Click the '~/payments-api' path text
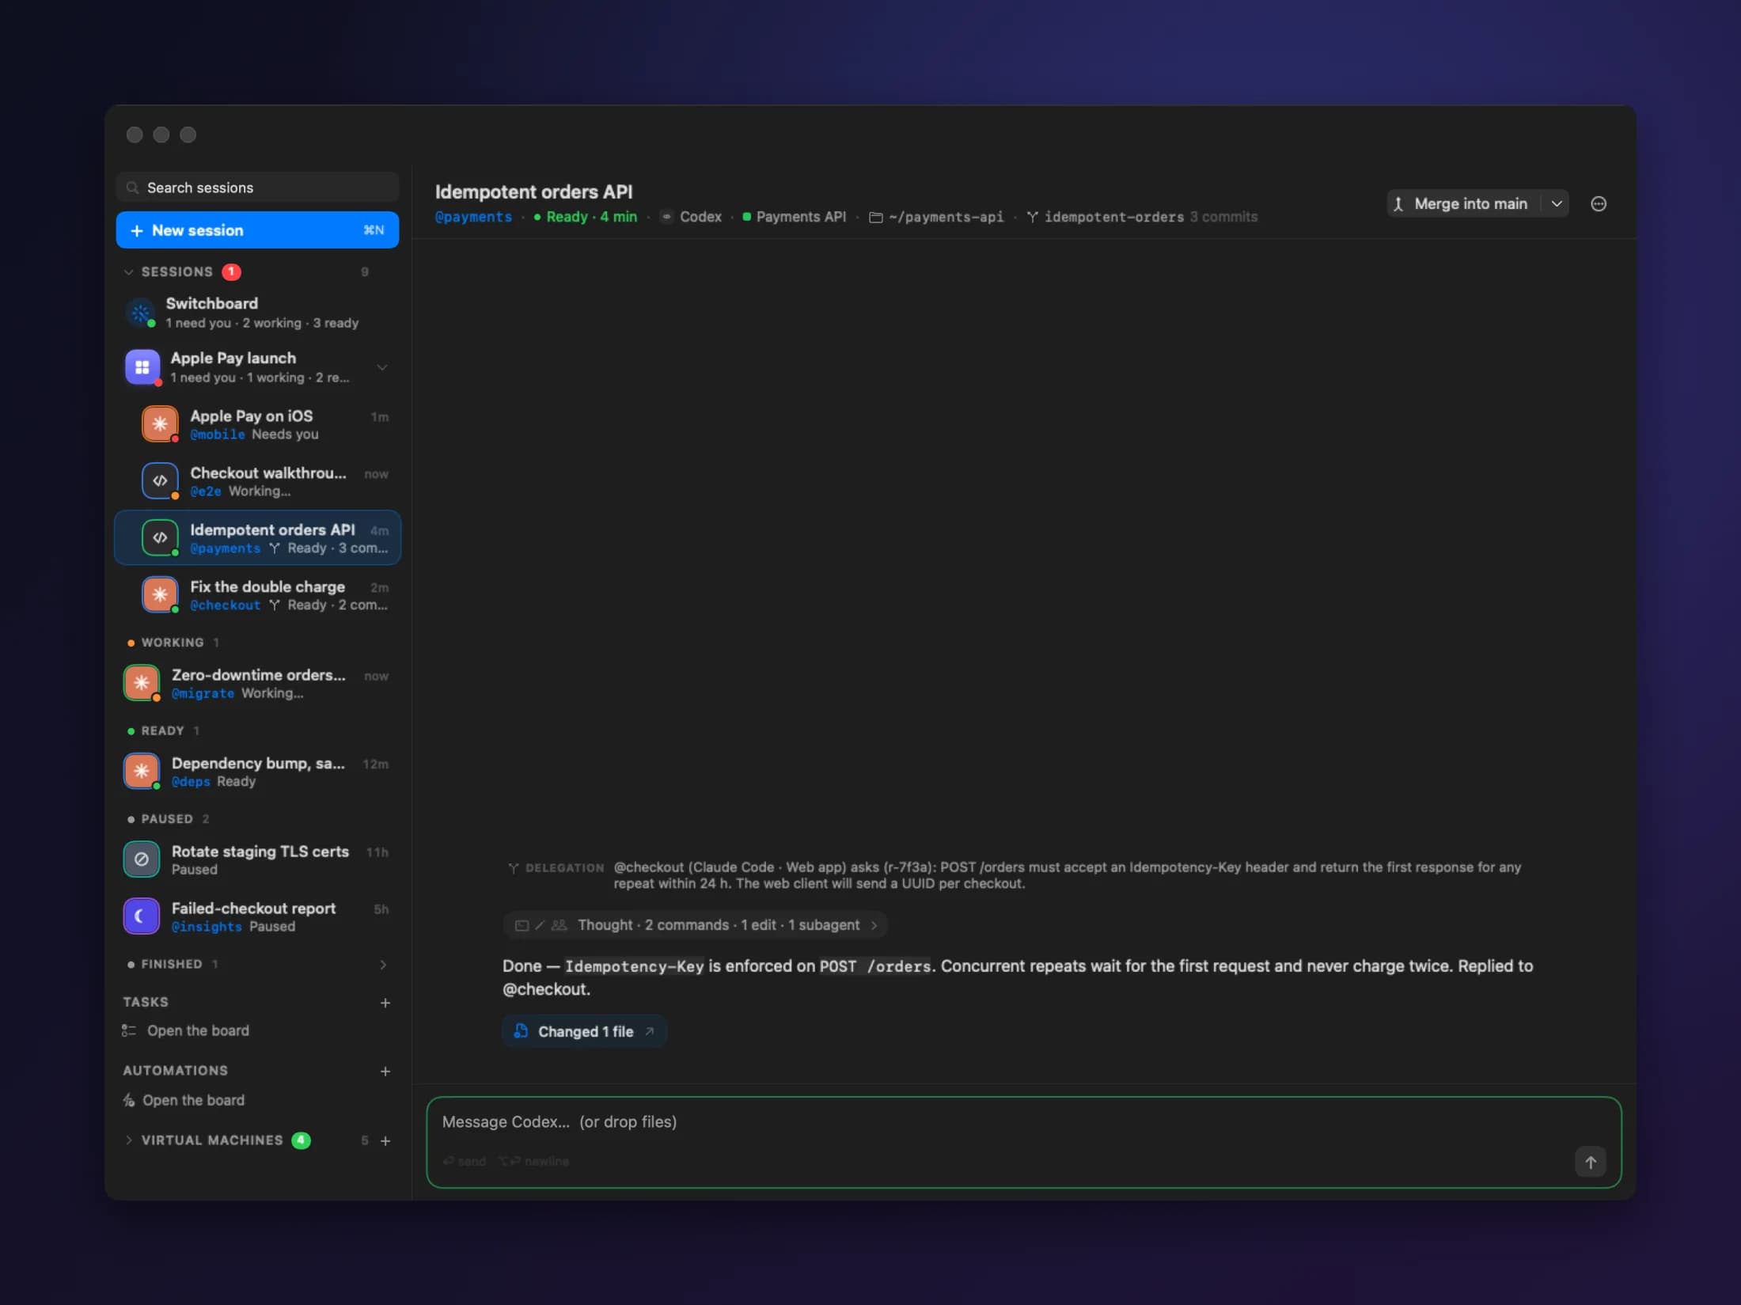 tap(946, 217)
